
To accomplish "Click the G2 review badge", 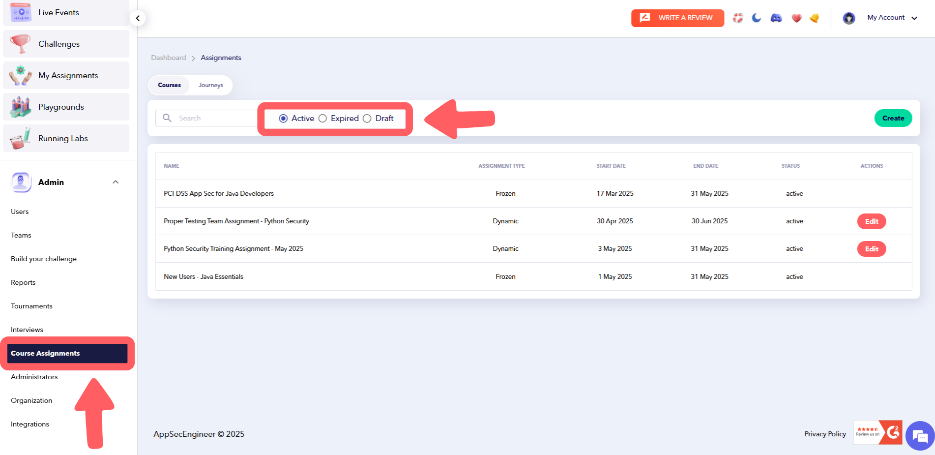I will click(x=877, y=433).
